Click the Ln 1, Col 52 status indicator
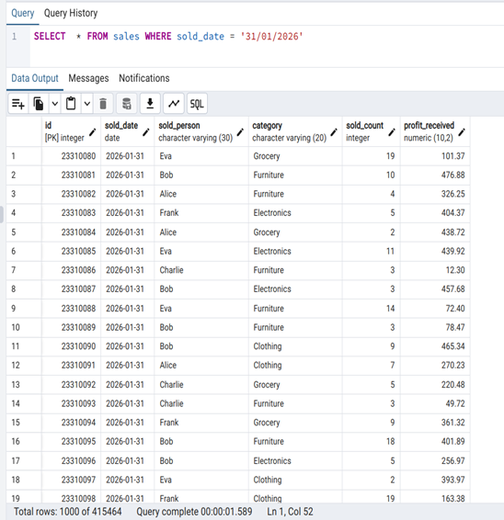This screenshot has width=504, height=520. pos(290,512)
